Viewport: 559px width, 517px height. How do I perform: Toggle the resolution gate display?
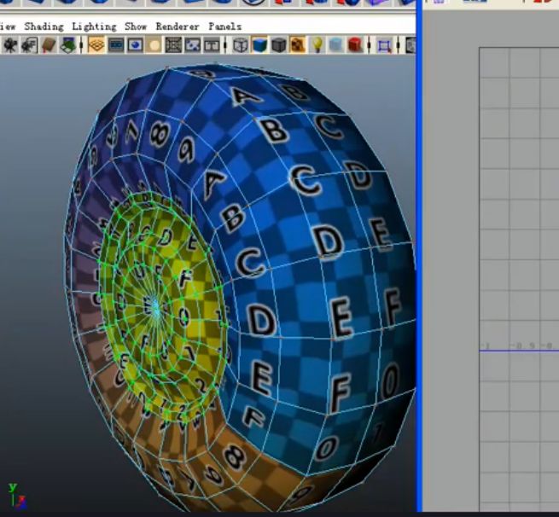(x=135, y=45)
